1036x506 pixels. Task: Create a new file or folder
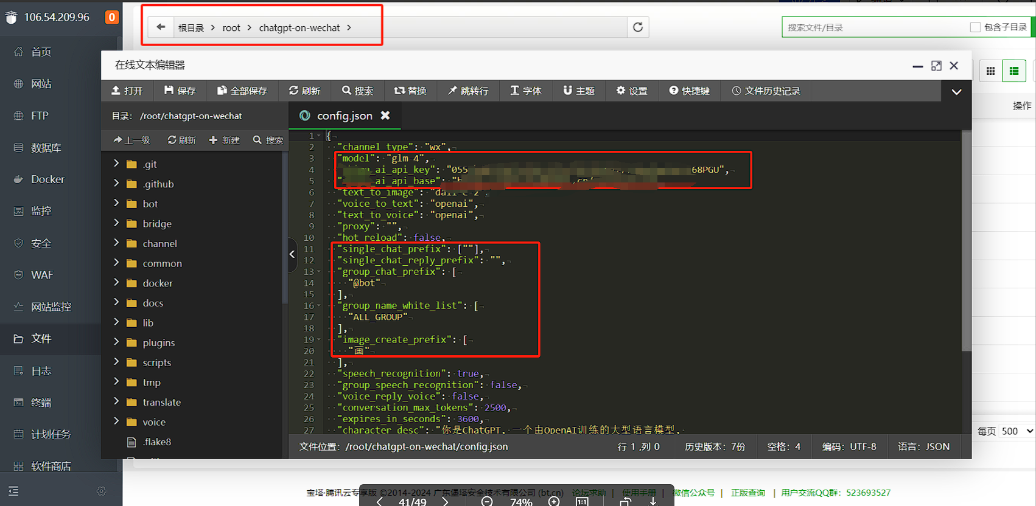[x=224, y=140]
